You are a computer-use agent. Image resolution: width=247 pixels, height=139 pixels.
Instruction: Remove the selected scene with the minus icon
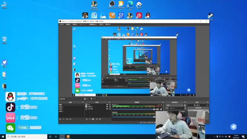(x=63, y=119)
